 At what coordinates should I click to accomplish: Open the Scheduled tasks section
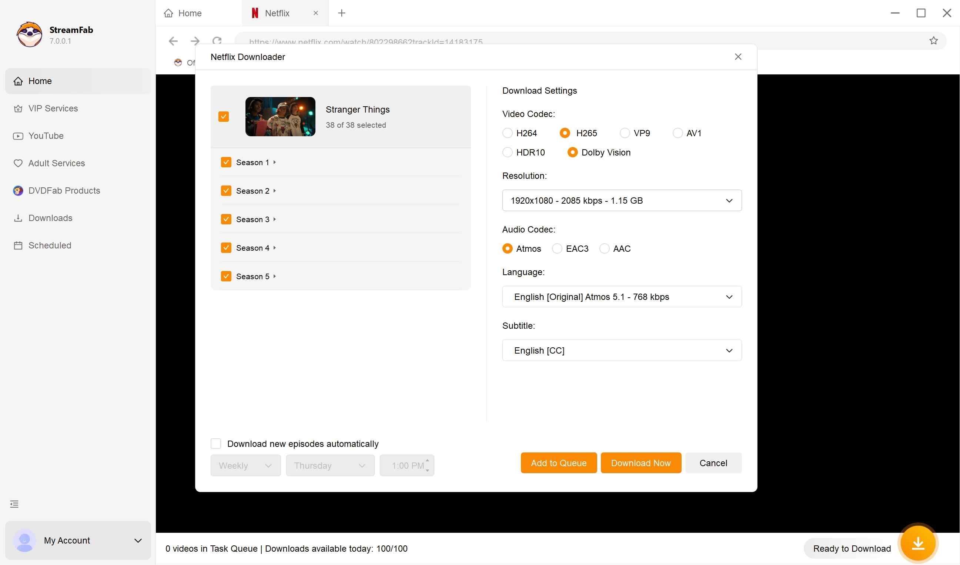pos(50,245)
